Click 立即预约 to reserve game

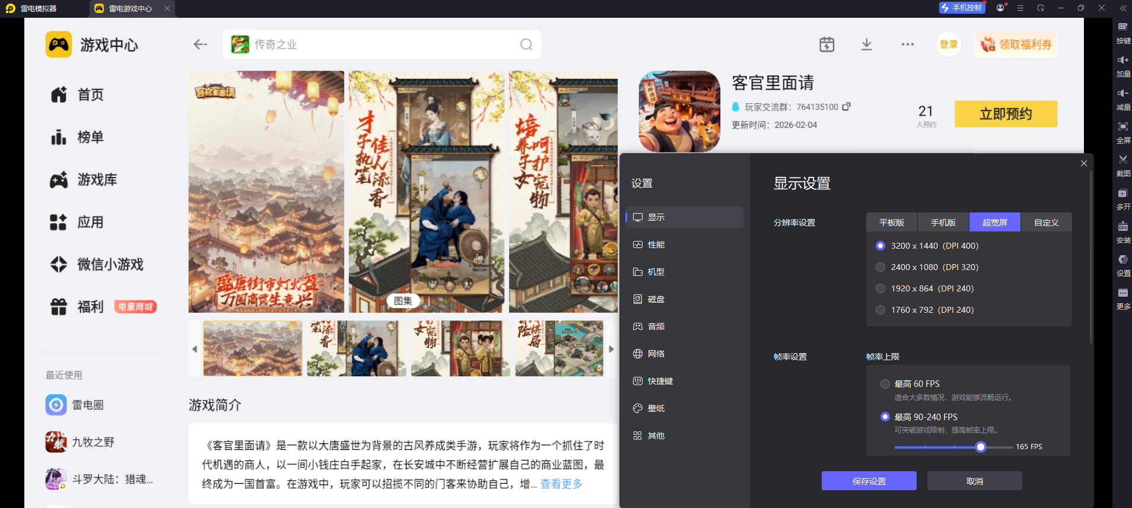[x=1006, y=114]
